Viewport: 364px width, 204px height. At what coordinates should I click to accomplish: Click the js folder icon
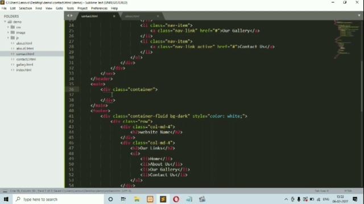point(13,38)
